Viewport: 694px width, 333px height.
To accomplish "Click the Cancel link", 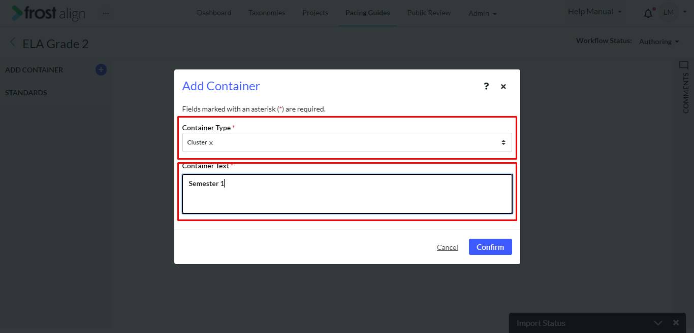I will point(448,247).
